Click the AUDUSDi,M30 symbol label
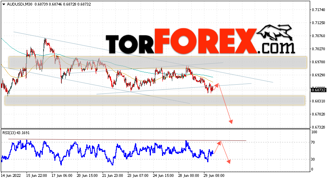Screen dimensions: 328x180 tap(19, 4)
